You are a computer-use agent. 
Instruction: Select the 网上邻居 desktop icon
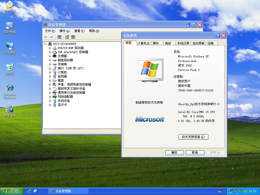pos(10,48)
